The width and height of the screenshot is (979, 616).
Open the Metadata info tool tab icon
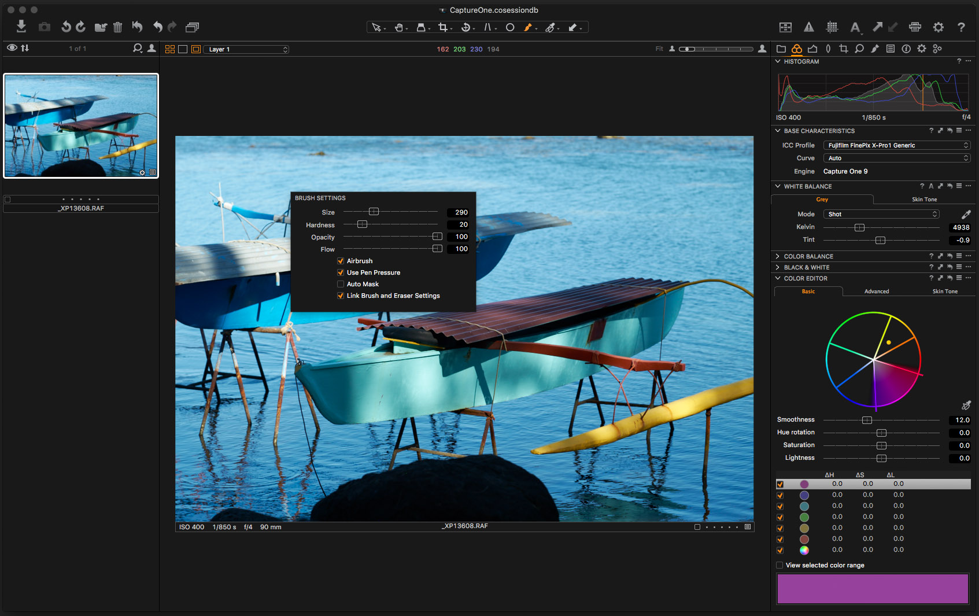point(906,49)
